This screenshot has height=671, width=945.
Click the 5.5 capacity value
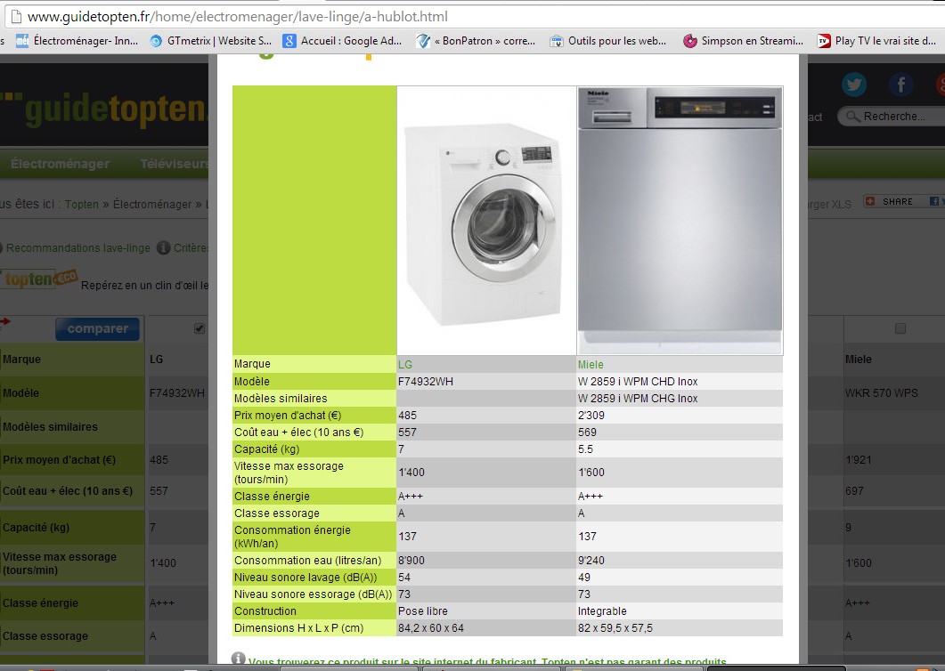(x=585, y=449)
